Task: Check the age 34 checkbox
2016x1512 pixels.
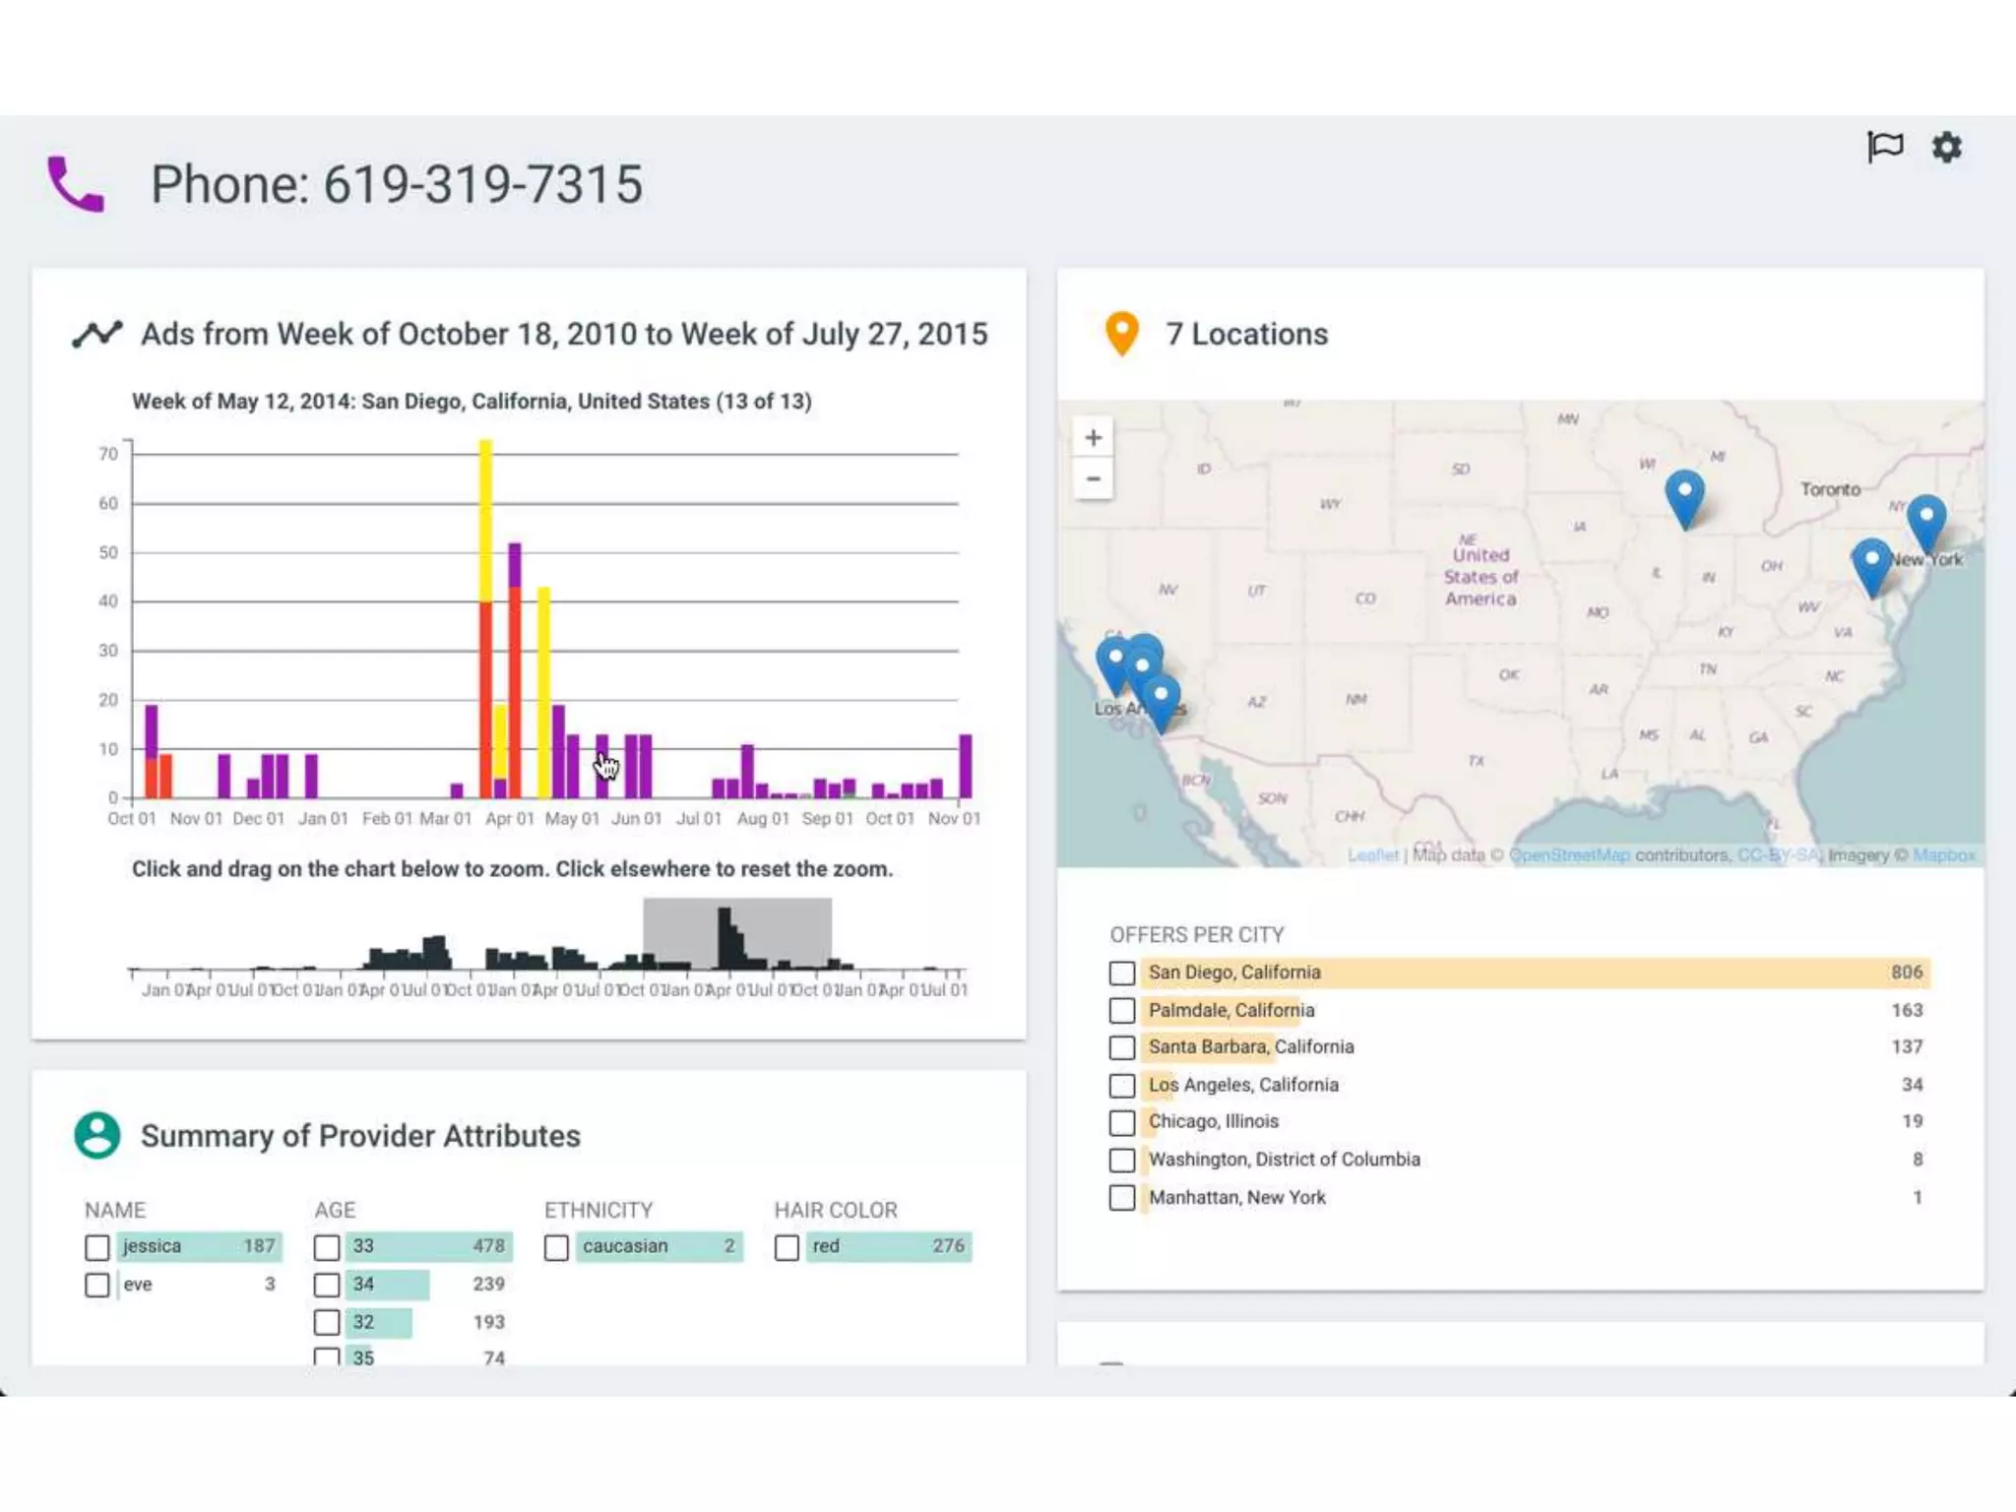Action: click(327, 1285)
